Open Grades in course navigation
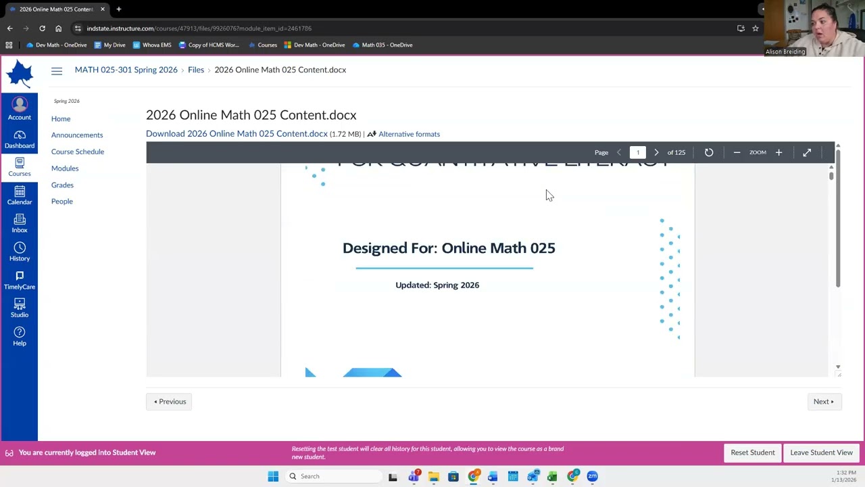Image resolution: width=865 pixels, height=487 pixels. (62, 185)
